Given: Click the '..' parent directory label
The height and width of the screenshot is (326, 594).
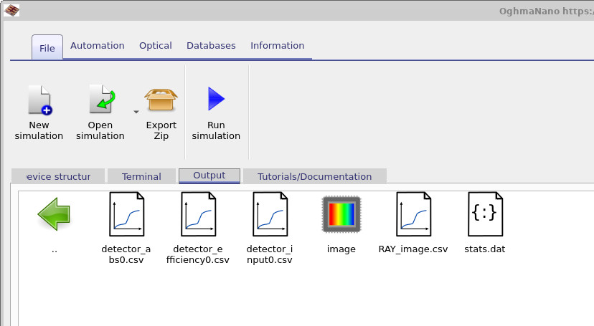Looking at the screenshot, I should coord(55,250).
